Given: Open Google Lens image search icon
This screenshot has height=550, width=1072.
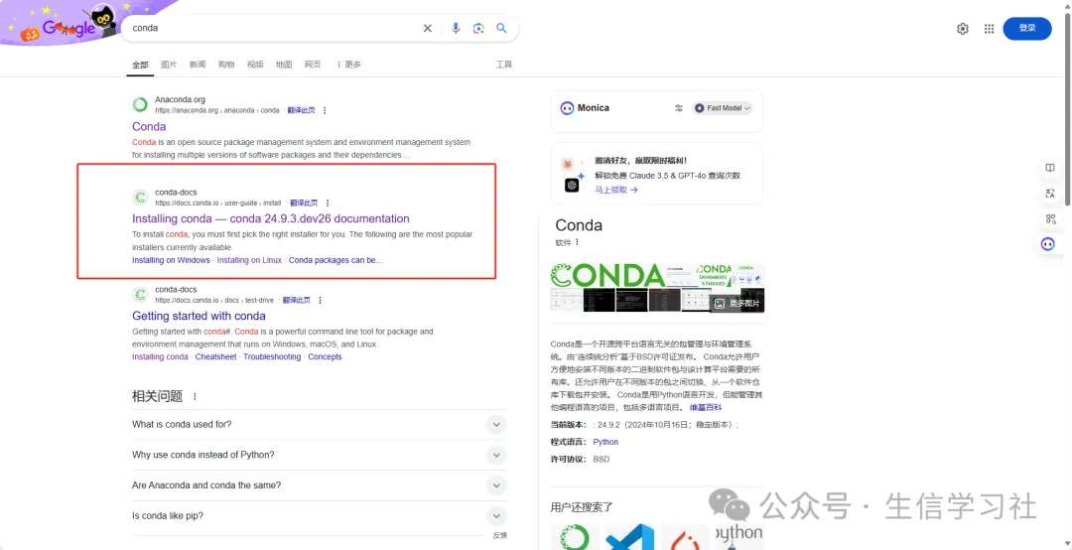Looking at the screenshot, I should 478,28.
